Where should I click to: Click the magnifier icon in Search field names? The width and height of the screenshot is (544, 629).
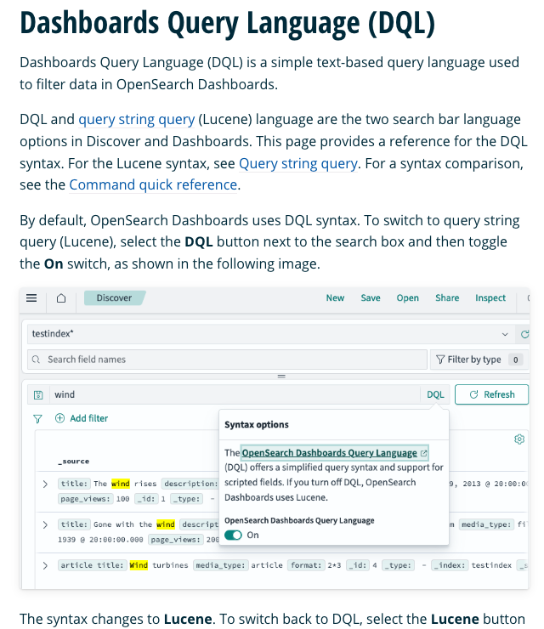[x=36, y=360]
